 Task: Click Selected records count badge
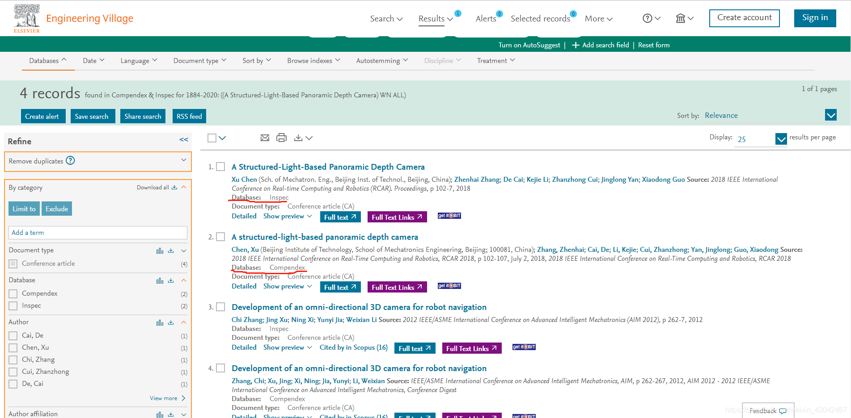click(573, 14)
